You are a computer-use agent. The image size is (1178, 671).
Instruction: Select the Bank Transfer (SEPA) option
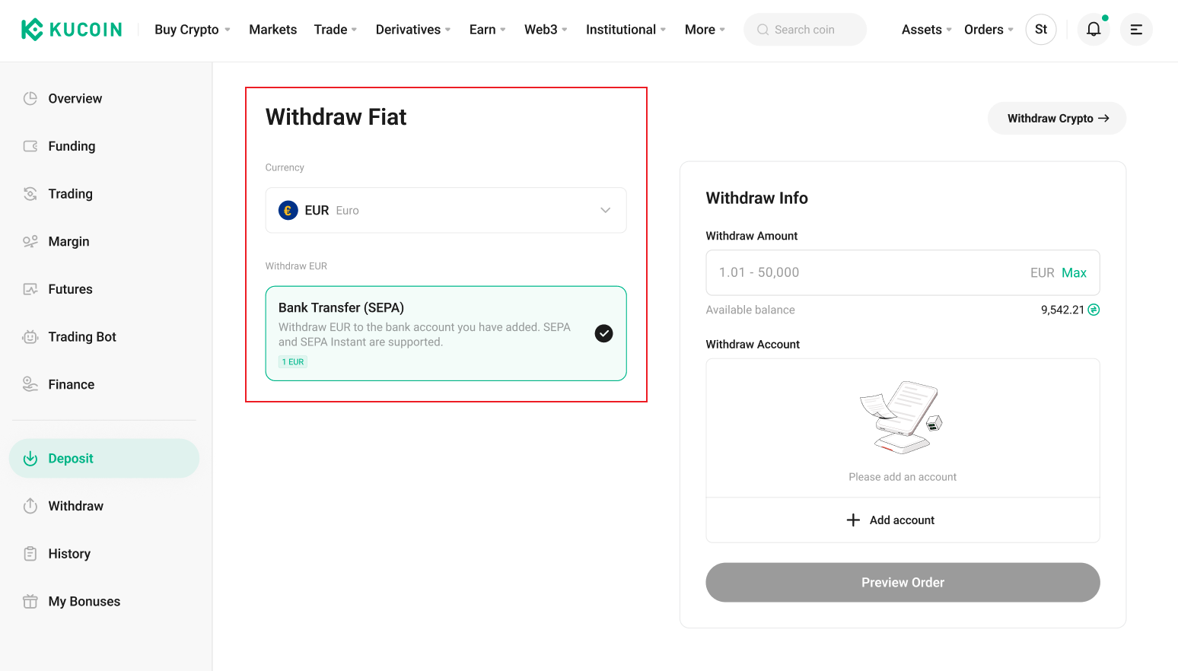point(445,333)
